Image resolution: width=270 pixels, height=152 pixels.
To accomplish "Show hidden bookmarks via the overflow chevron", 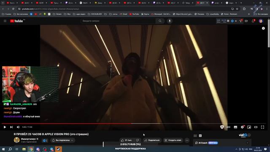I will pyautogui.click(x=248, y=14).
